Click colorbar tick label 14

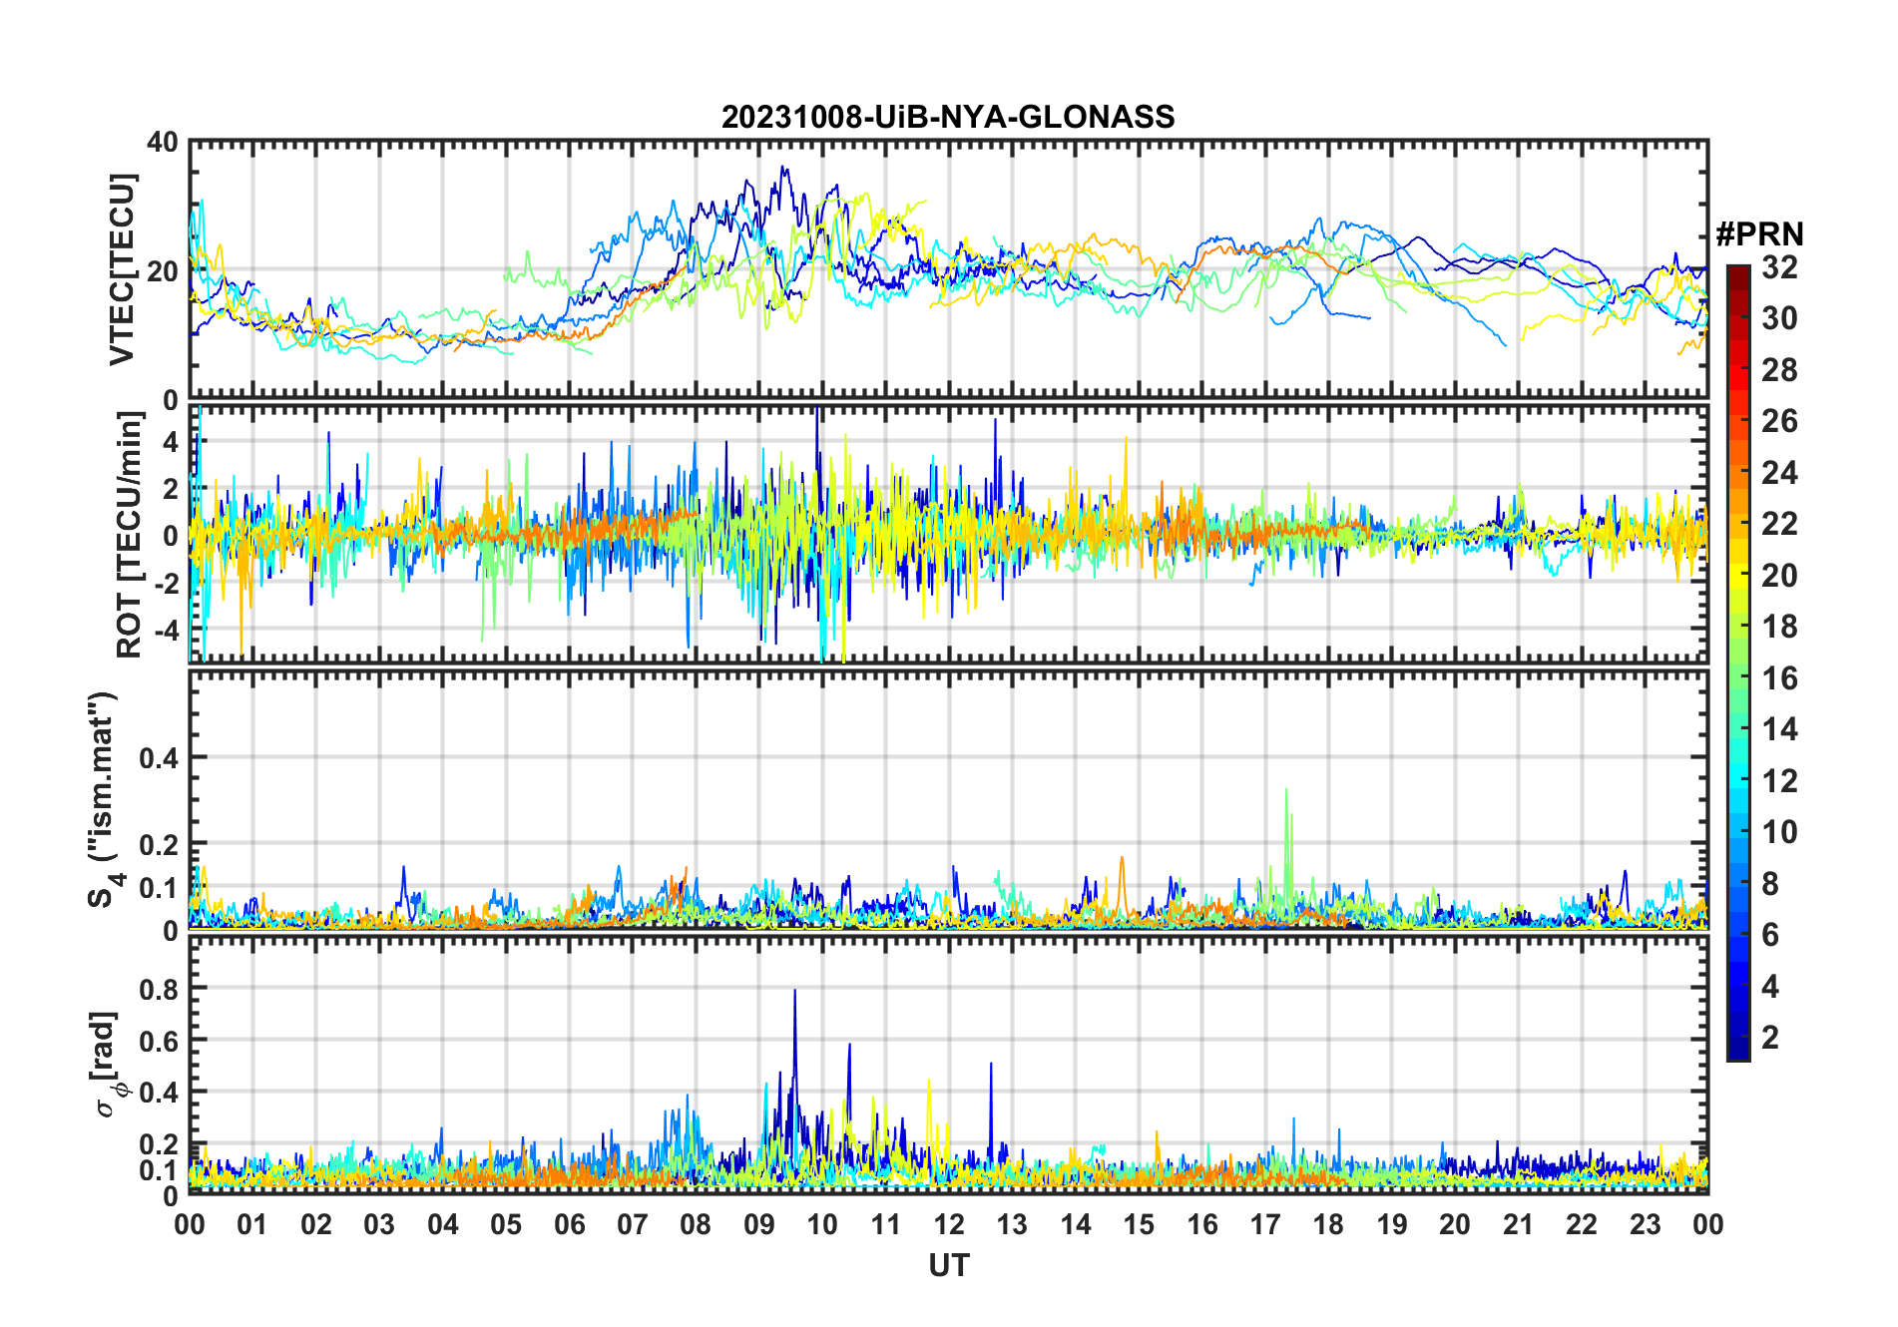point(1779,729)
